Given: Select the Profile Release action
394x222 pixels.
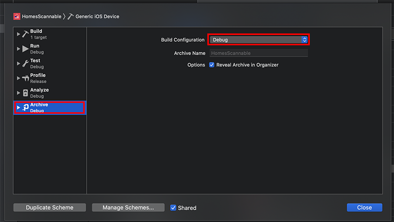Looking at the screenshot, I should (50, 78).
